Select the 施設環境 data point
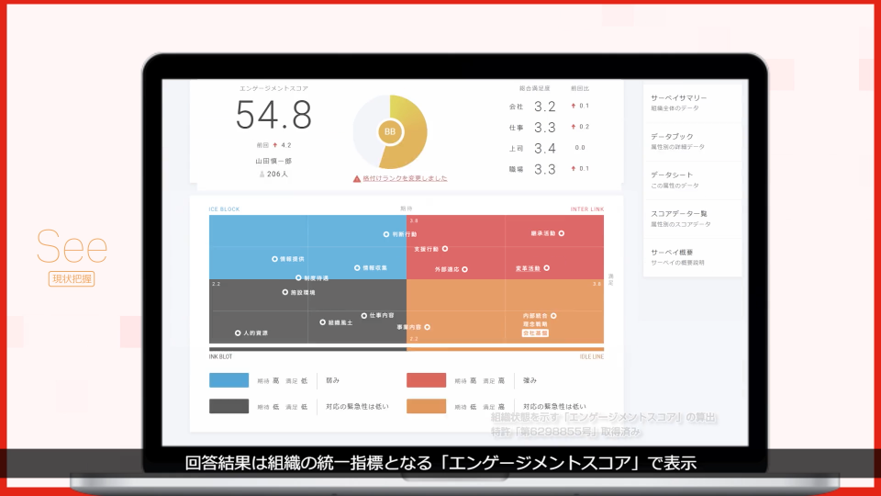Viewport: 881px width, 496px height. [285, 292]
